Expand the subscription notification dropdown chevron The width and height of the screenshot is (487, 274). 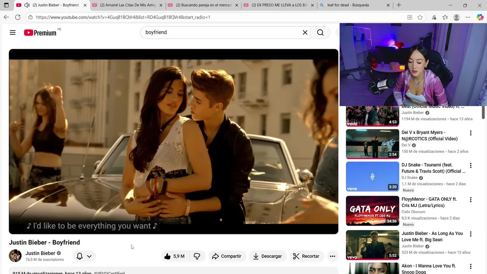point(89,256)
